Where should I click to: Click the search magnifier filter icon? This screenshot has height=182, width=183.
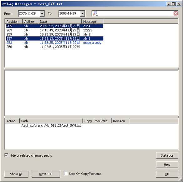point(95,13)
